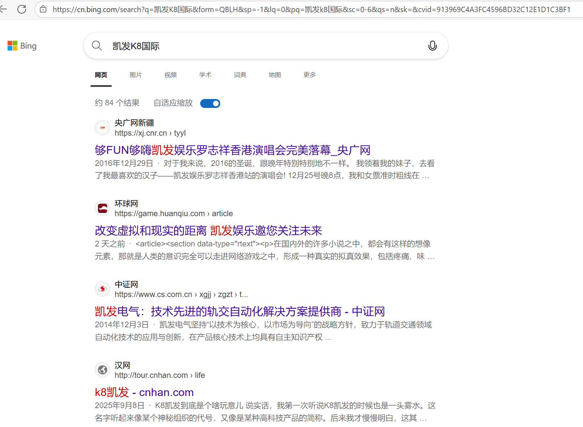Reload the page with the refresh icon
This screenshot has width=583, height=427.
click(22, 9)
